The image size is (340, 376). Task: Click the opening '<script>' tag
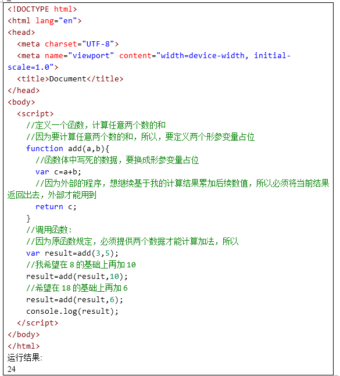coord(35,114)
